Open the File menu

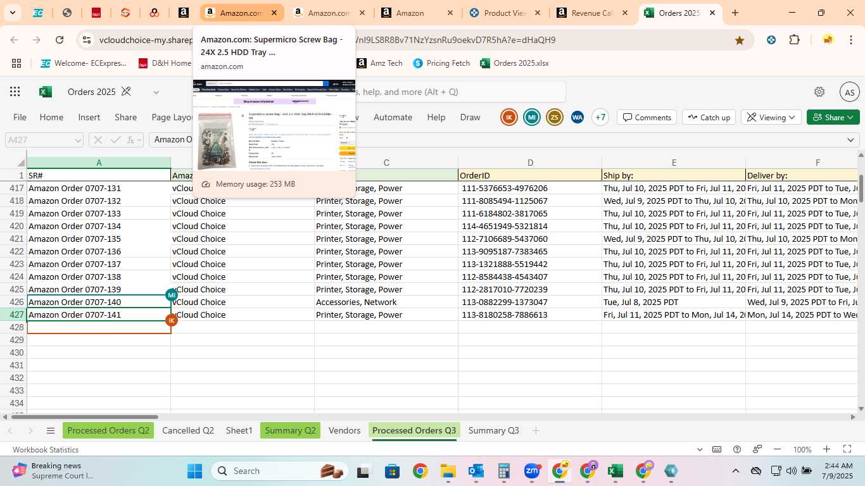pos(20,117)
